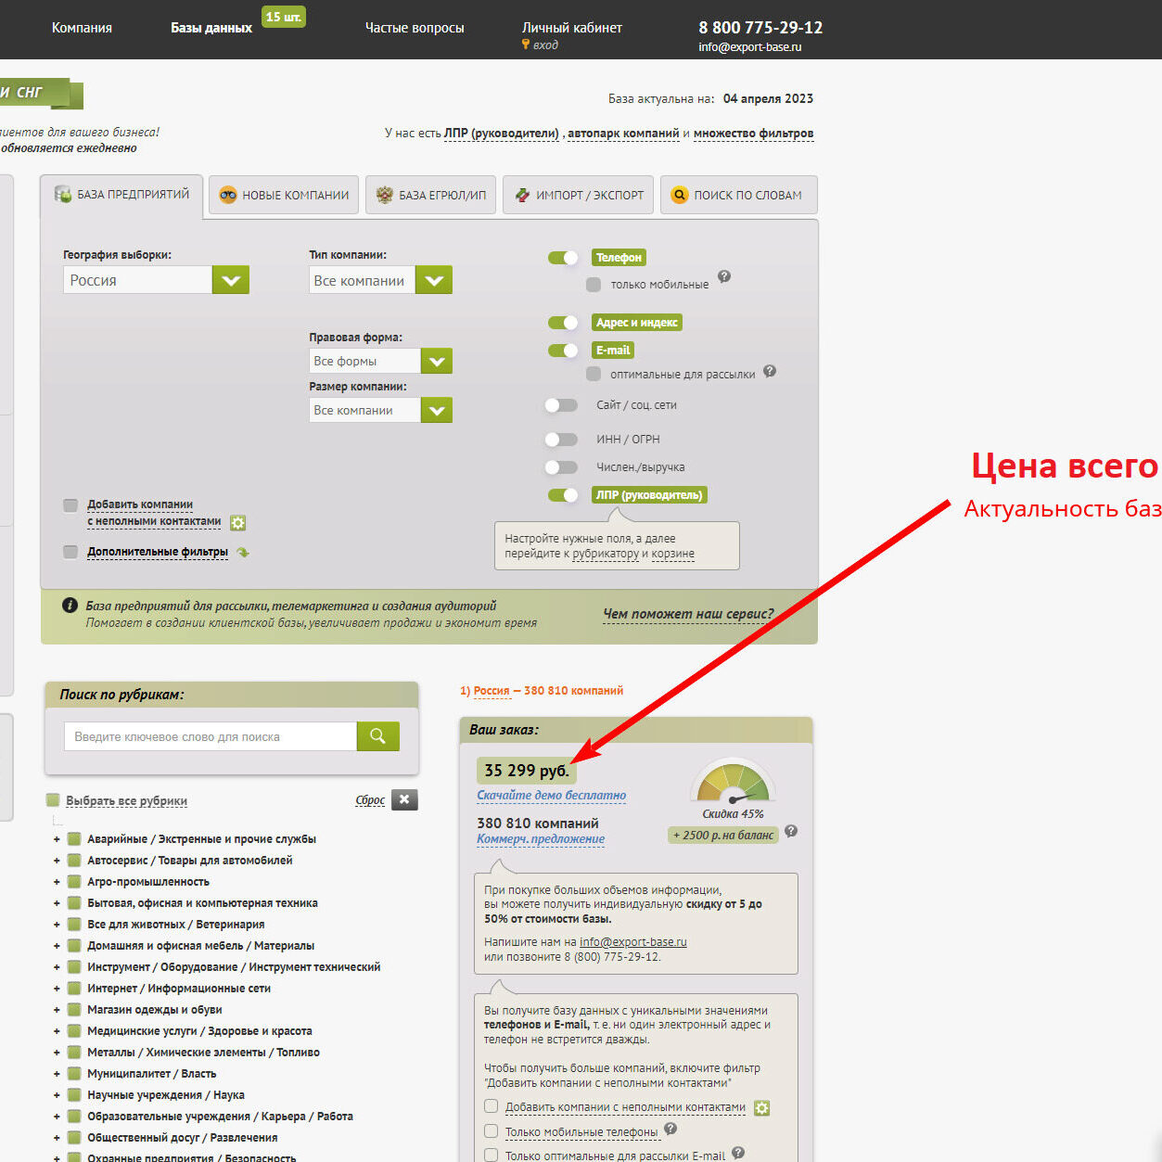Click help icon beside +2500 р. на баланс
This screenshot has width=1162, height=1162.
click(x=791, y=831)
